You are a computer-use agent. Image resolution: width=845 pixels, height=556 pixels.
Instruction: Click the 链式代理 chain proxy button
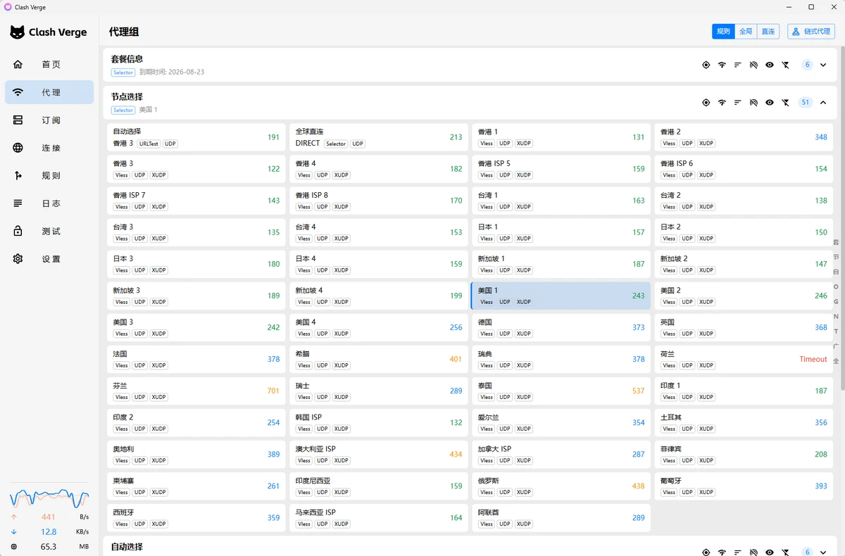(x=811, y=32)
